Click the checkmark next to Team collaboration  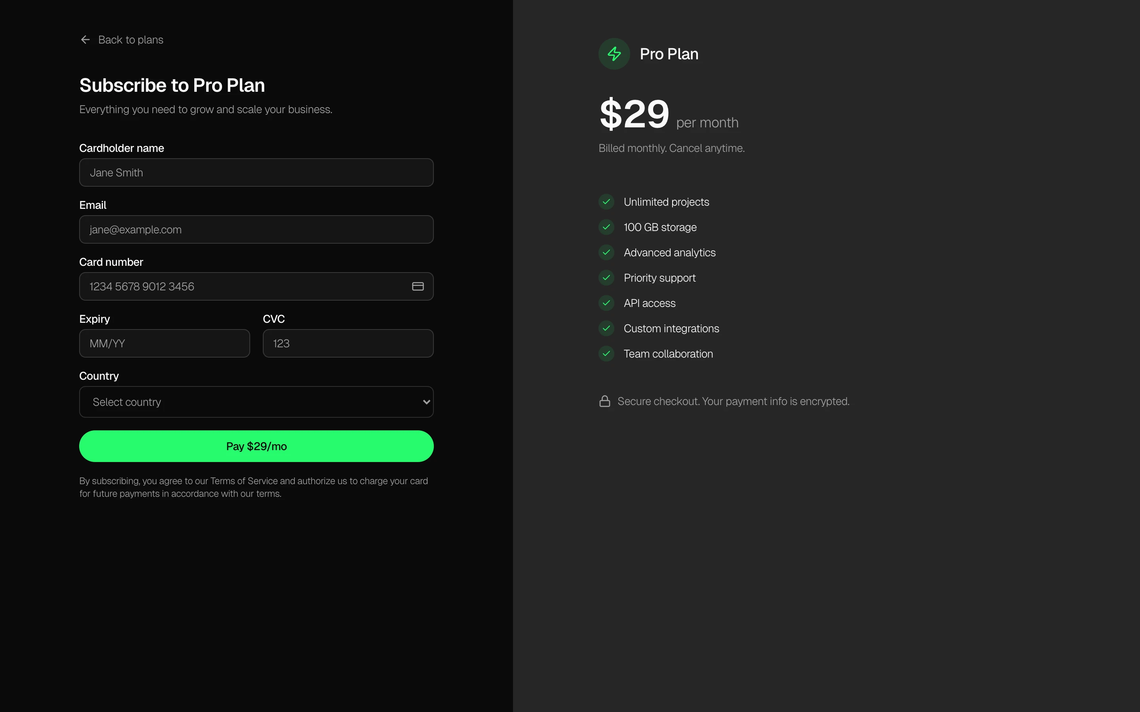coord(606,354)
